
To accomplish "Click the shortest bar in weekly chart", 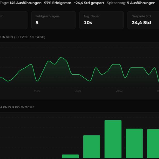I will (70, 156).
